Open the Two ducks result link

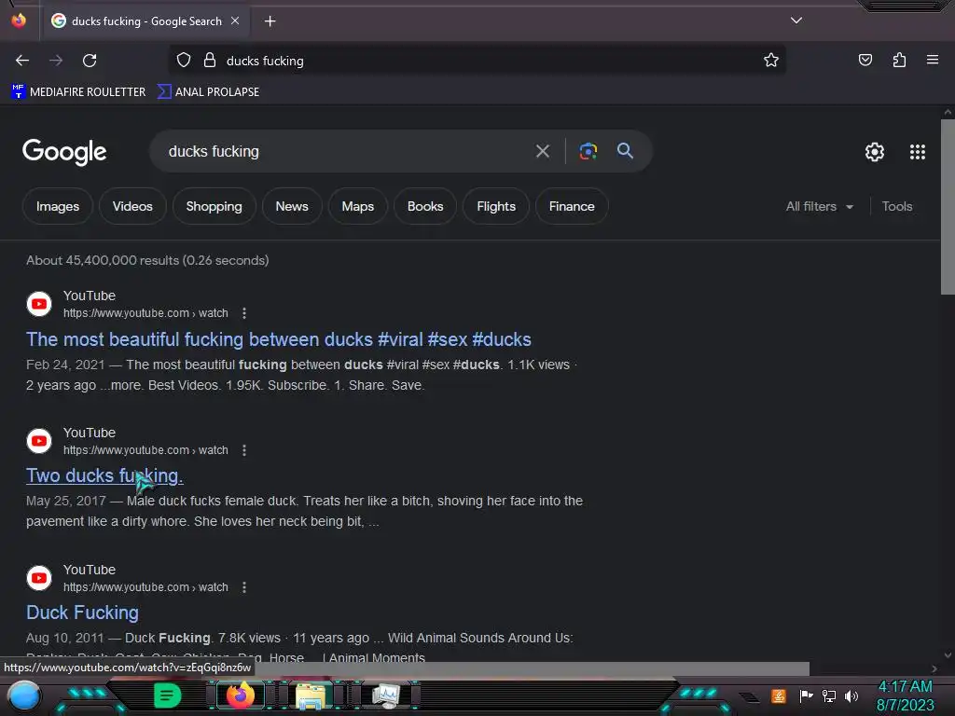pyautogui.click(x=104, y=475)
